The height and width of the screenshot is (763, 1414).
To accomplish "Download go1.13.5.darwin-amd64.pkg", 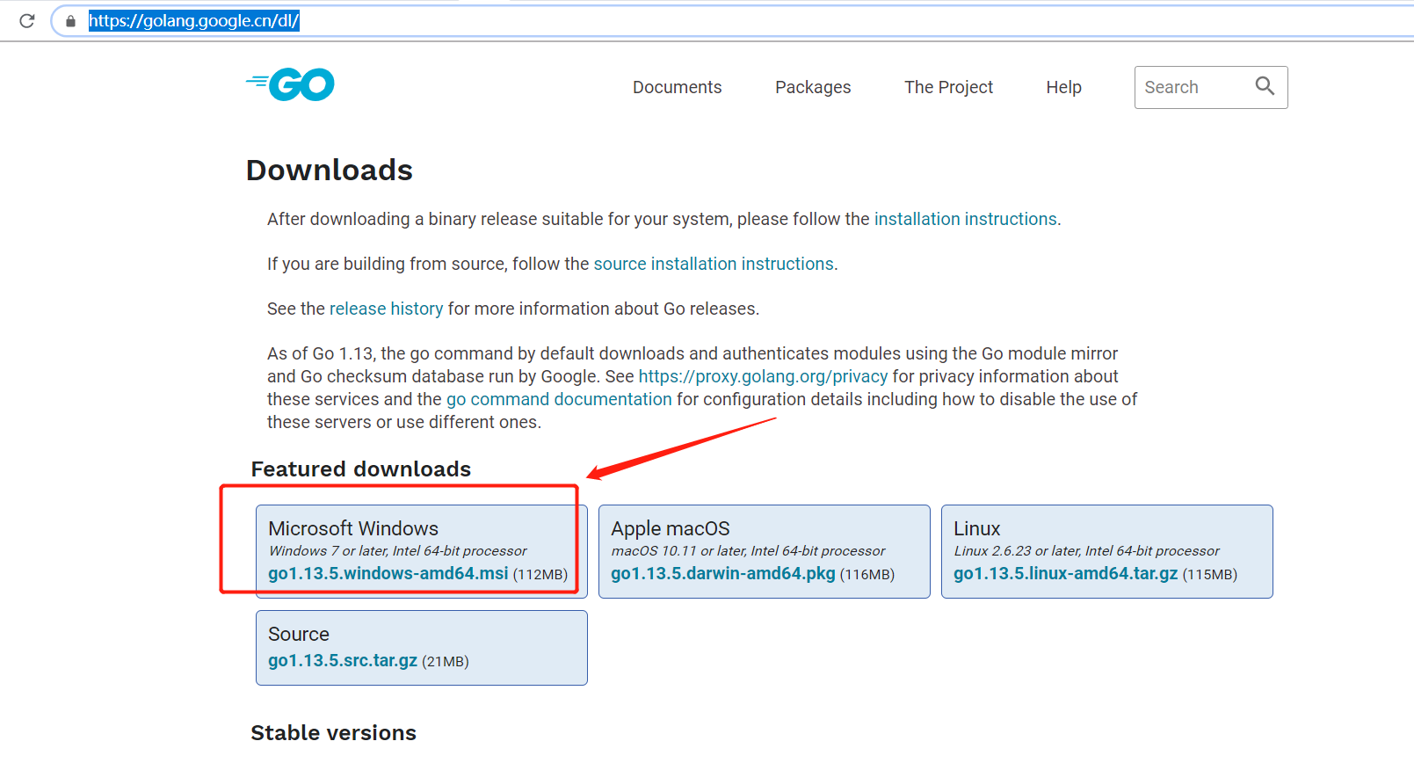I will 723,573.
